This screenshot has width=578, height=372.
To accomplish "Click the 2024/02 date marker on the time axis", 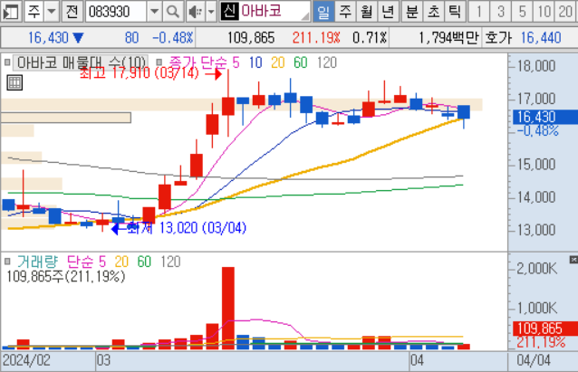I will click(x=26, y=360).
